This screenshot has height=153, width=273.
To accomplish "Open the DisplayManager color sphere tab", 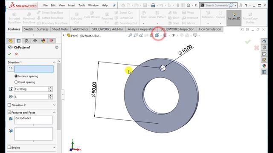I will pos(43,41).
